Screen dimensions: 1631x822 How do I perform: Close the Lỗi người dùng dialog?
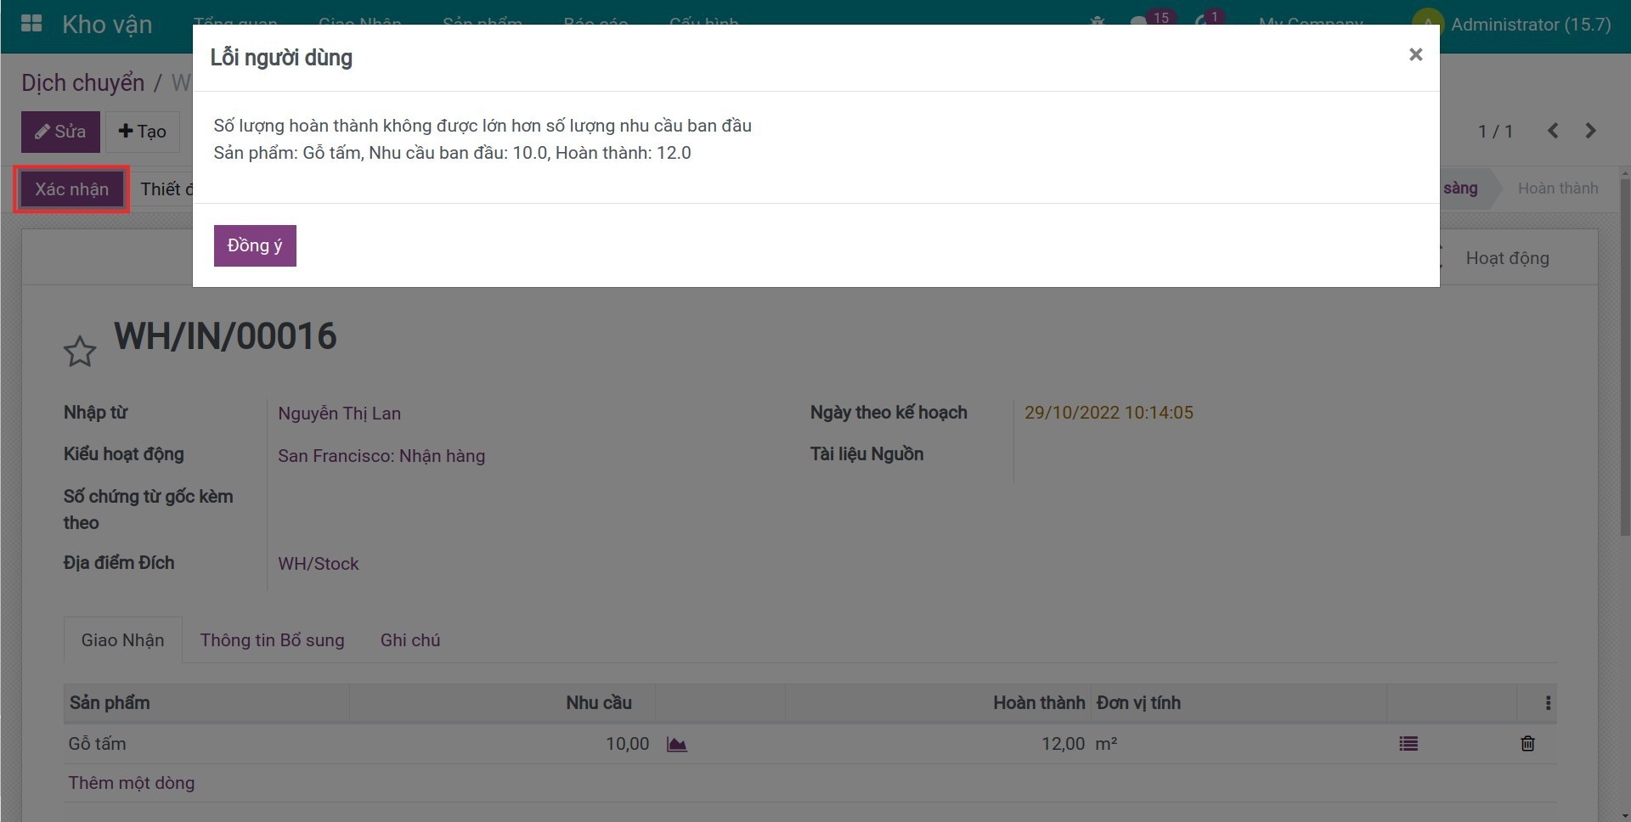(x=1415, y=54)
